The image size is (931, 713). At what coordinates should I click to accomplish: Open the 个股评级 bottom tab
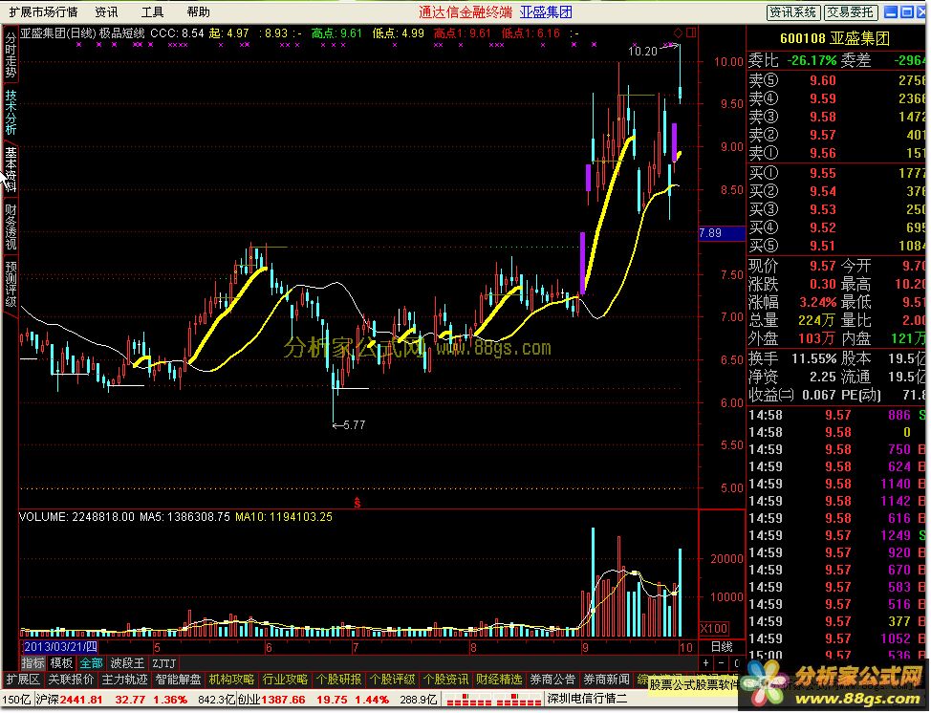pos(391,680)
